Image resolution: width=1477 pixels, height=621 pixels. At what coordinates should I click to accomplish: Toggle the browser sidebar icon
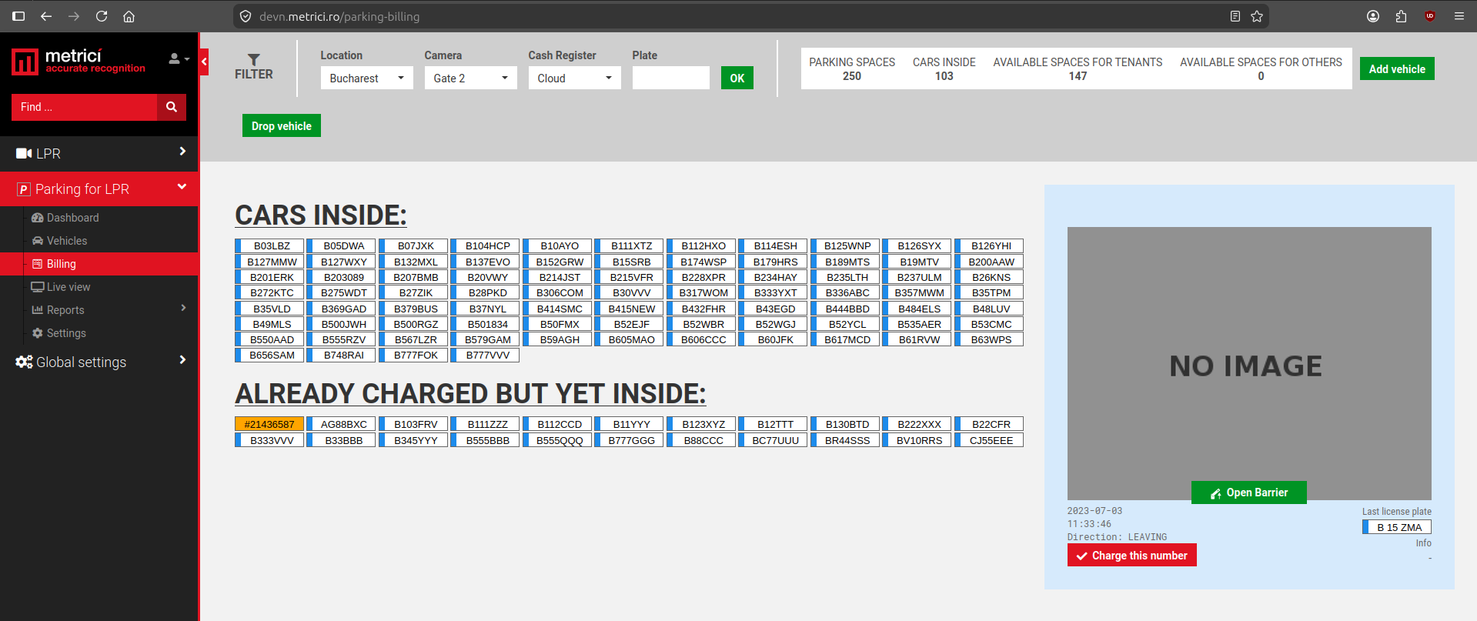(18, 16)
